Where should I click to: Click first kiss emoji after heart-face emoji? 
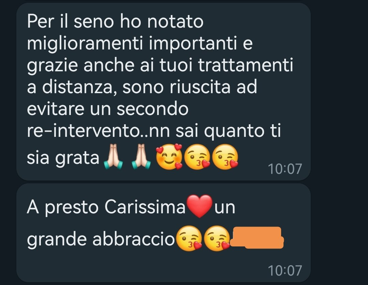tap(197, 157)
